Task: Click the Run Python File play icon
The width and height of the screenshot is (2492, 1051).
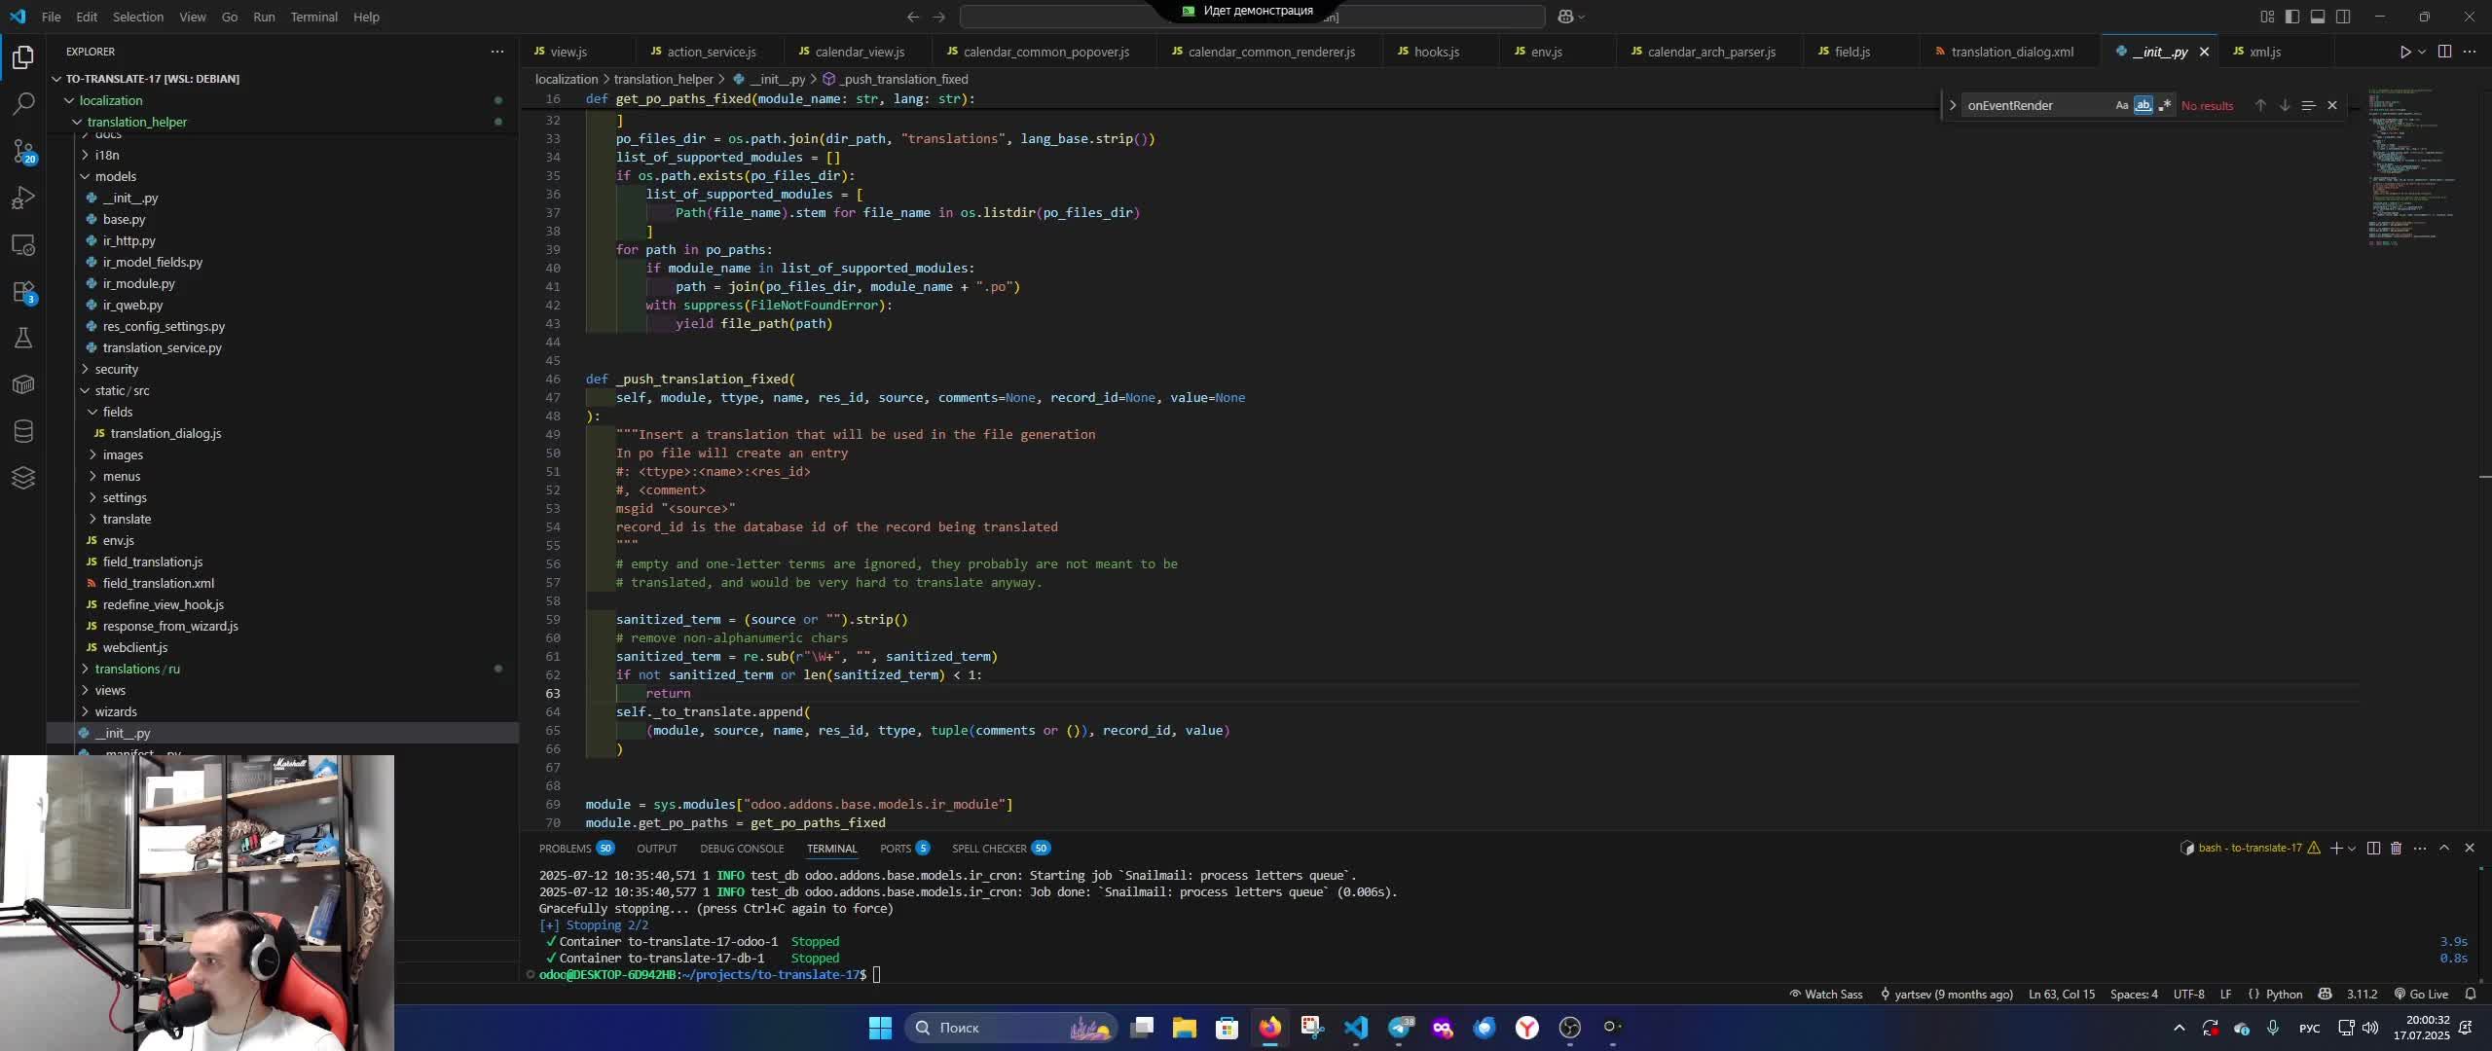Action: pos(2404,52)
